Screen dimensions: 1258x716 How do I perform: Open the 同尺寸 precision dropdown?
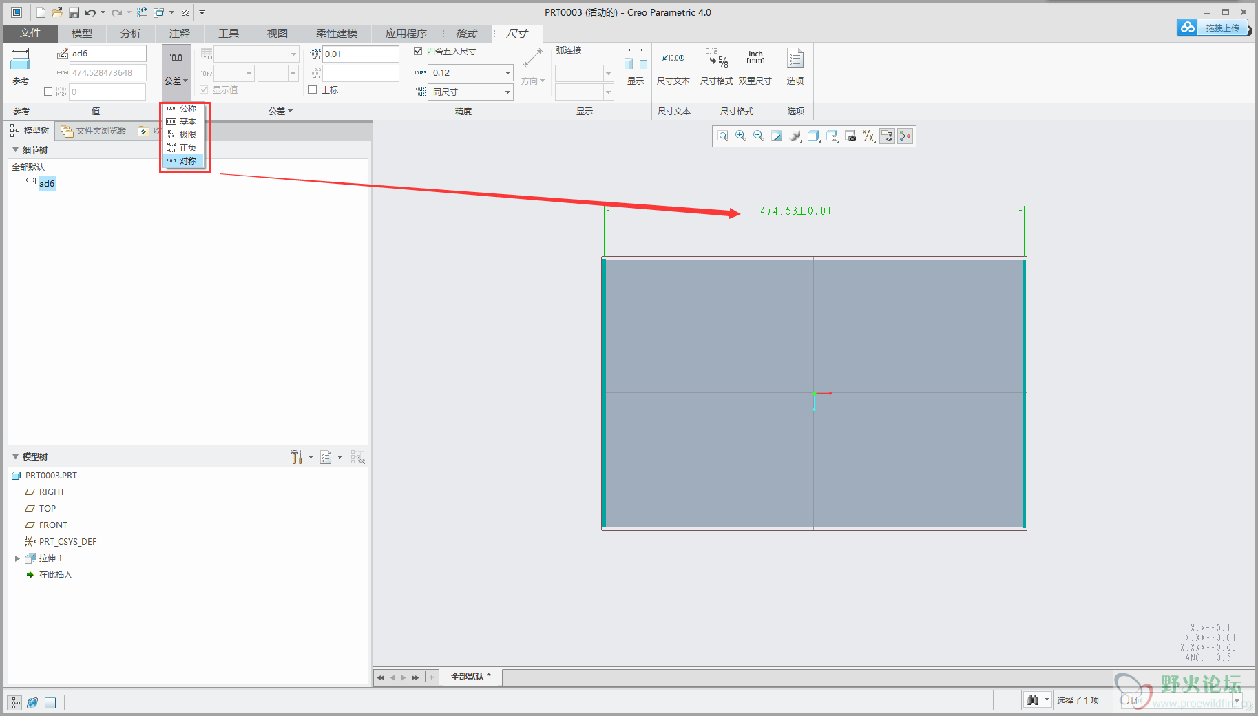pos(508,92)
